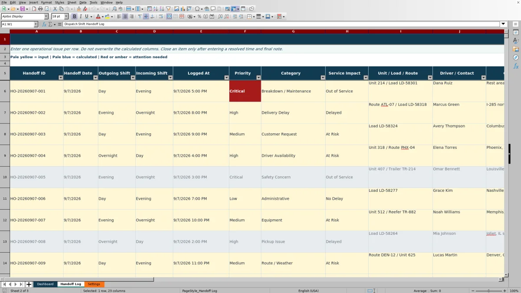Click the Select All corner button
The image size is (521, 293).
click(5, 31)
